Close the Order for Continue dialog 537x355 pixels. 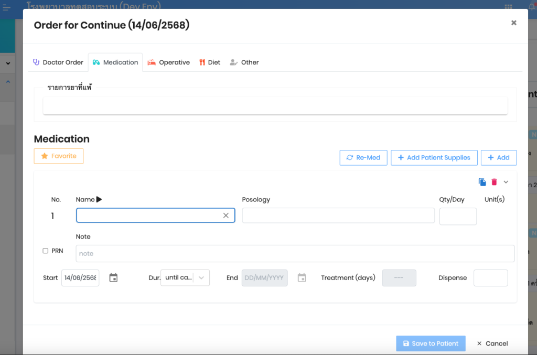pyautogui.click(x=513, y=23)
